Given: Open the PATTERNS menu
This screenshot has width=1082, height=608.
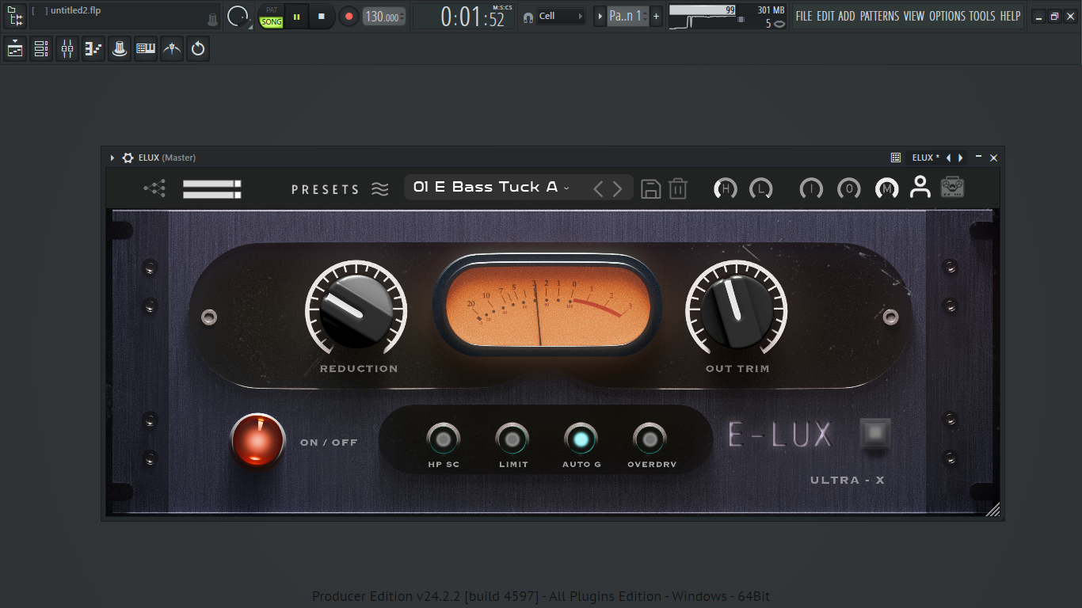Looking at the screenshot, I should click(880, 16).
